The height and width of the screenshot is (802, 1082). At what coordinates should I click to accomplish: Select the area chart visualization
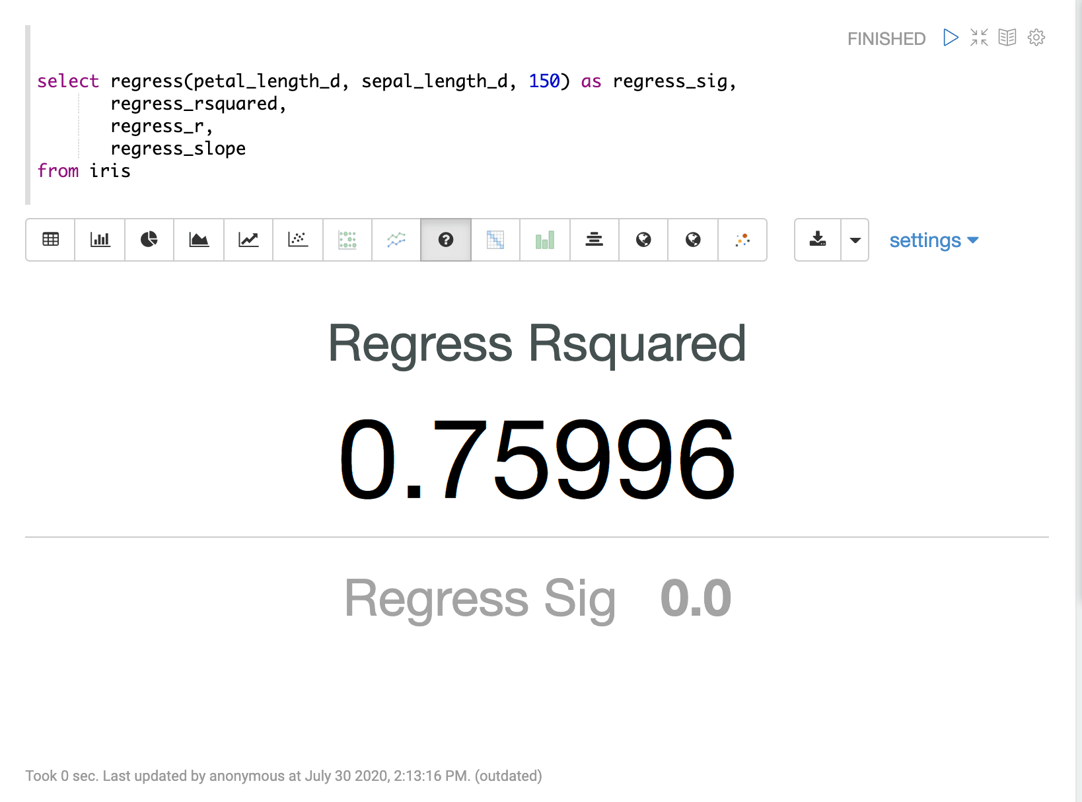pos(198,240)
